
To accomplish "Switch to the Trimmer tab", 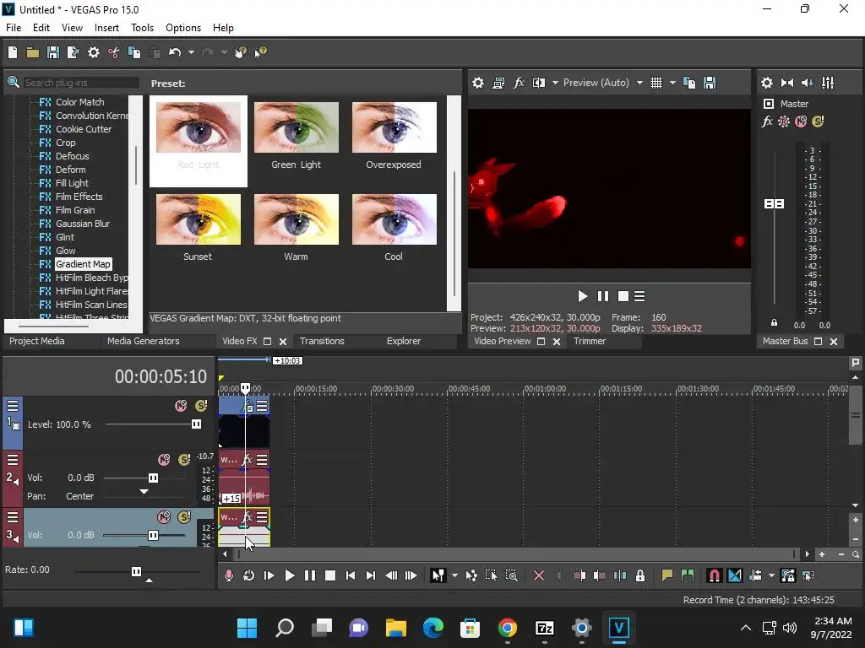I will pos(590,341).
